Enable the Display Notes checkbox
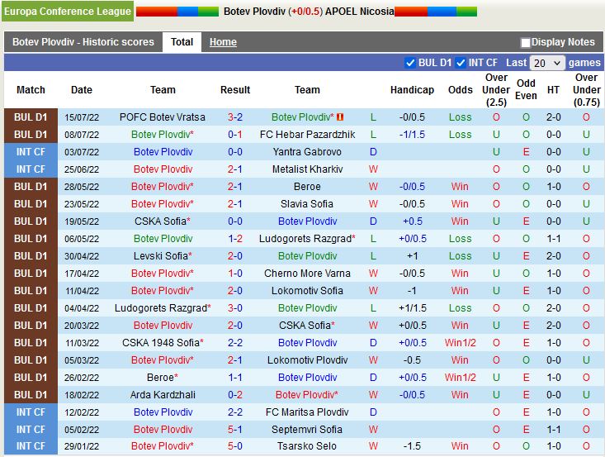605x457 pixels. pos(526,43)
